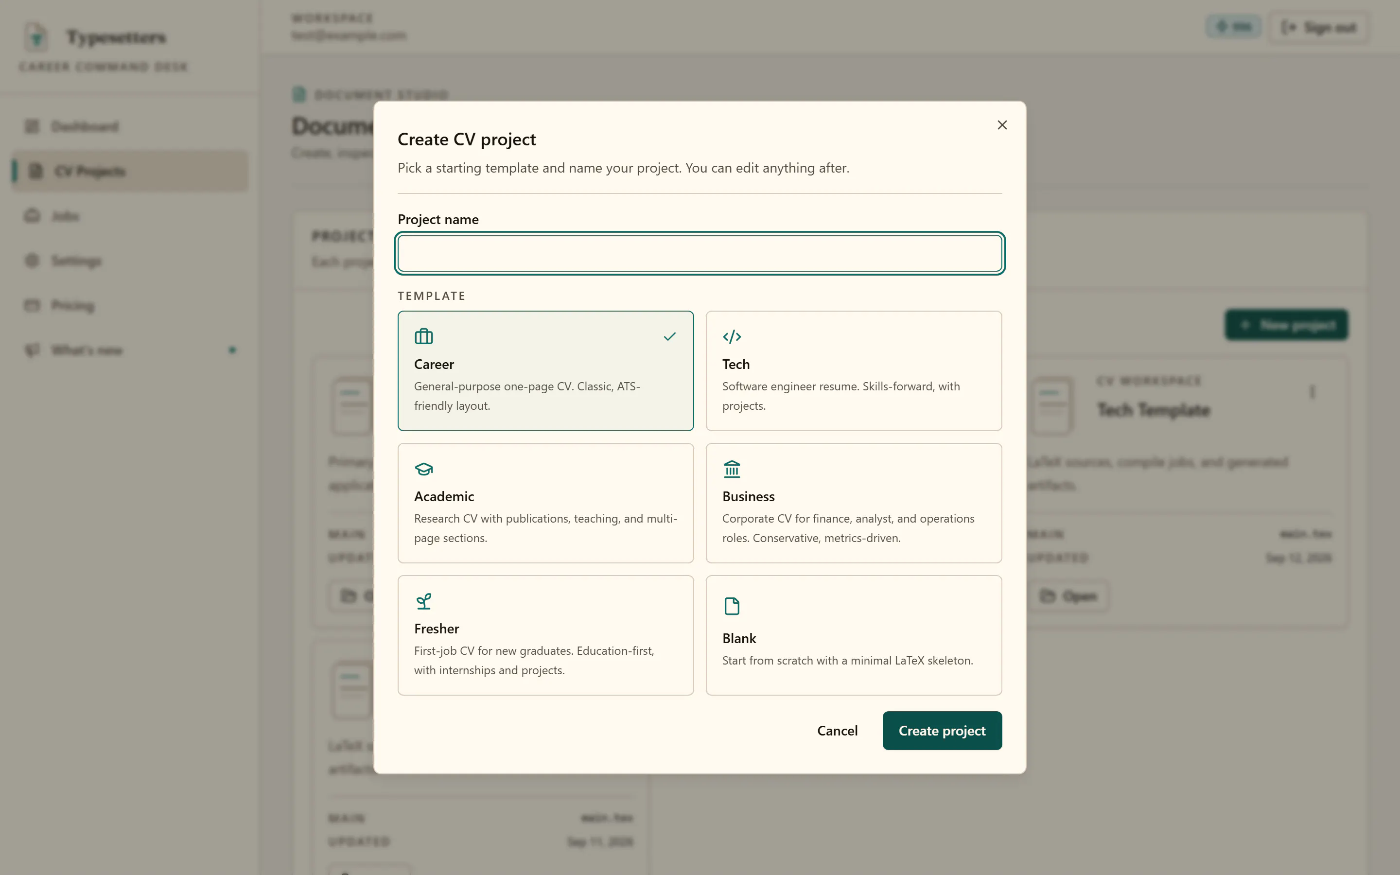Click the 'Create CV project' dialog title
Image resolution: width=1400 pixels, height=875 pixels.
[466, 140]
